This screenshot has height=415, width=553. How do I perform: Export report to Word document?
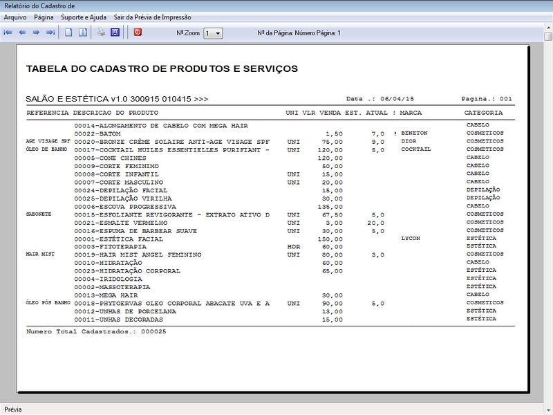(115, 33)
